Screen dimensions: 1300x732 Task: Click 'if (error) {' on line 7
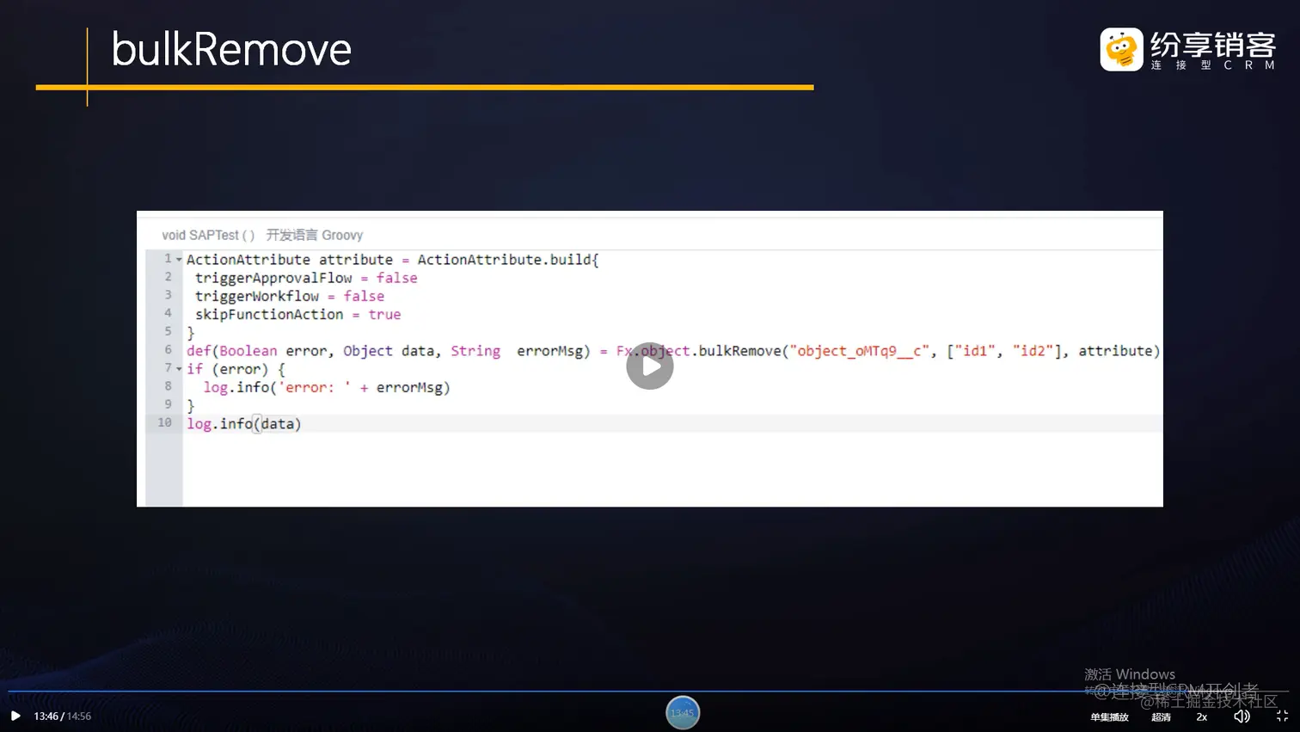pos(236,369)
